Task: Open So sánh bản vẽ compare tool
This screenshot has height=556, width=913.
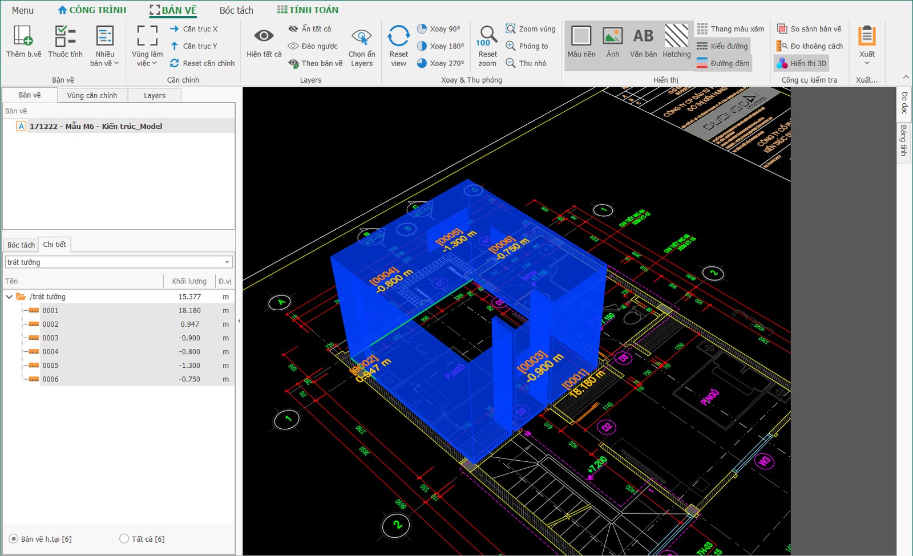Action: 809,29
